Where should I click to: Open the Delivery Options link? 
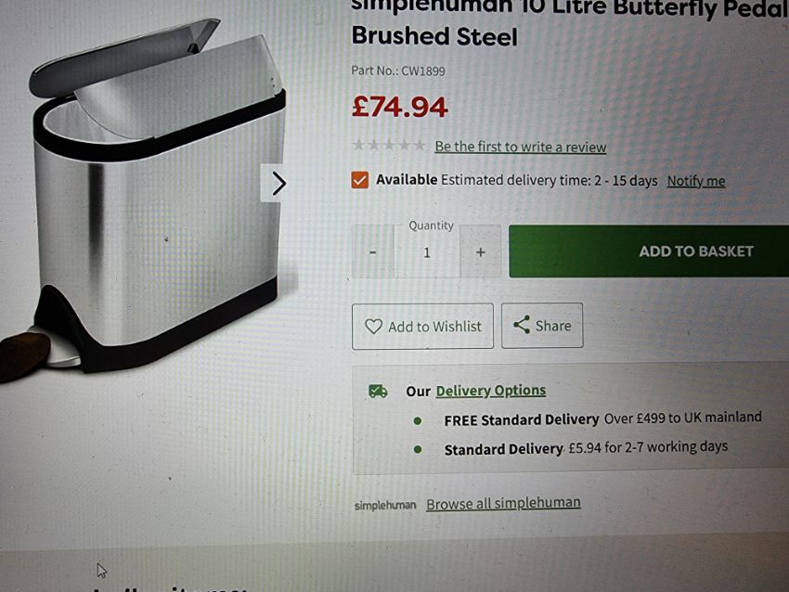(491, 391)
